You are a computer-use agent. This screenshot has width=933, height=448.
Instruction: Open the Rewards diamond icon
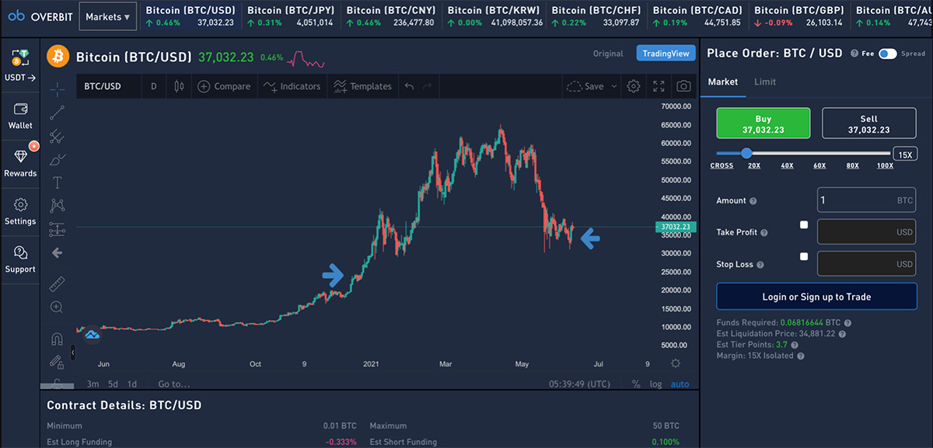[20, 156]
